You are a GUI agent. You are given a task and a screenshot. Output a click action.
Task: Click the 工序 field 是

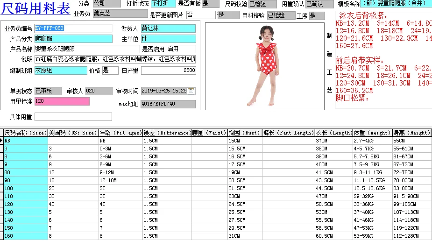pyautogui.click(x=317, y=15)
